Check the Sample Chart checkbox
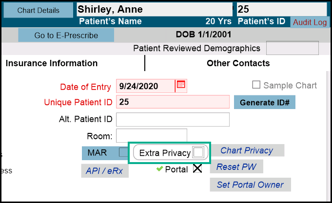Image resolution: width=332 pixels, height=203 pixels. click(256, 85)
